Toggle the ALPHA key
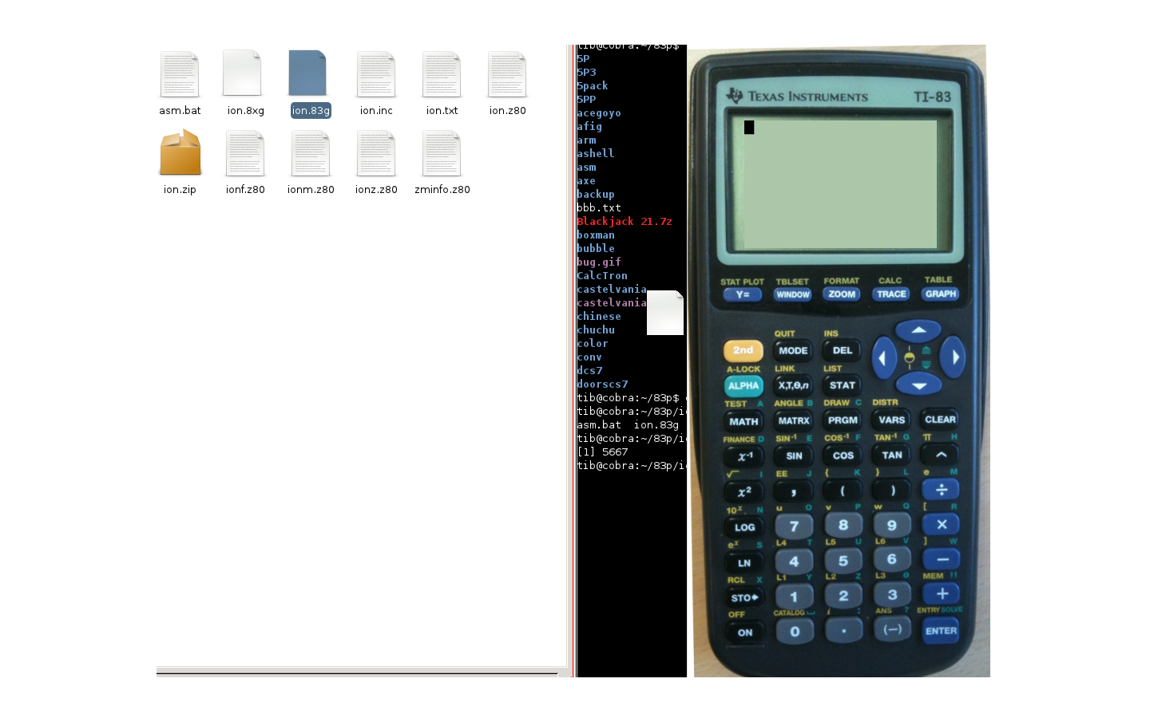This screenshot has height=718, width=1150. (743, 385)
